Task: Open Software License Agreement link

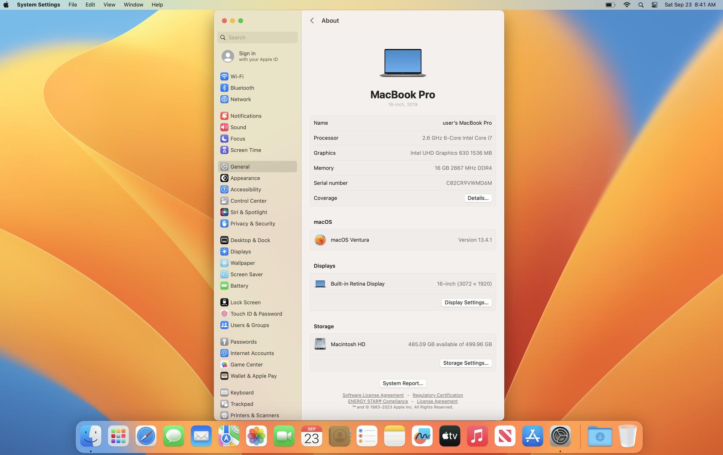Action: click(373, 395)
